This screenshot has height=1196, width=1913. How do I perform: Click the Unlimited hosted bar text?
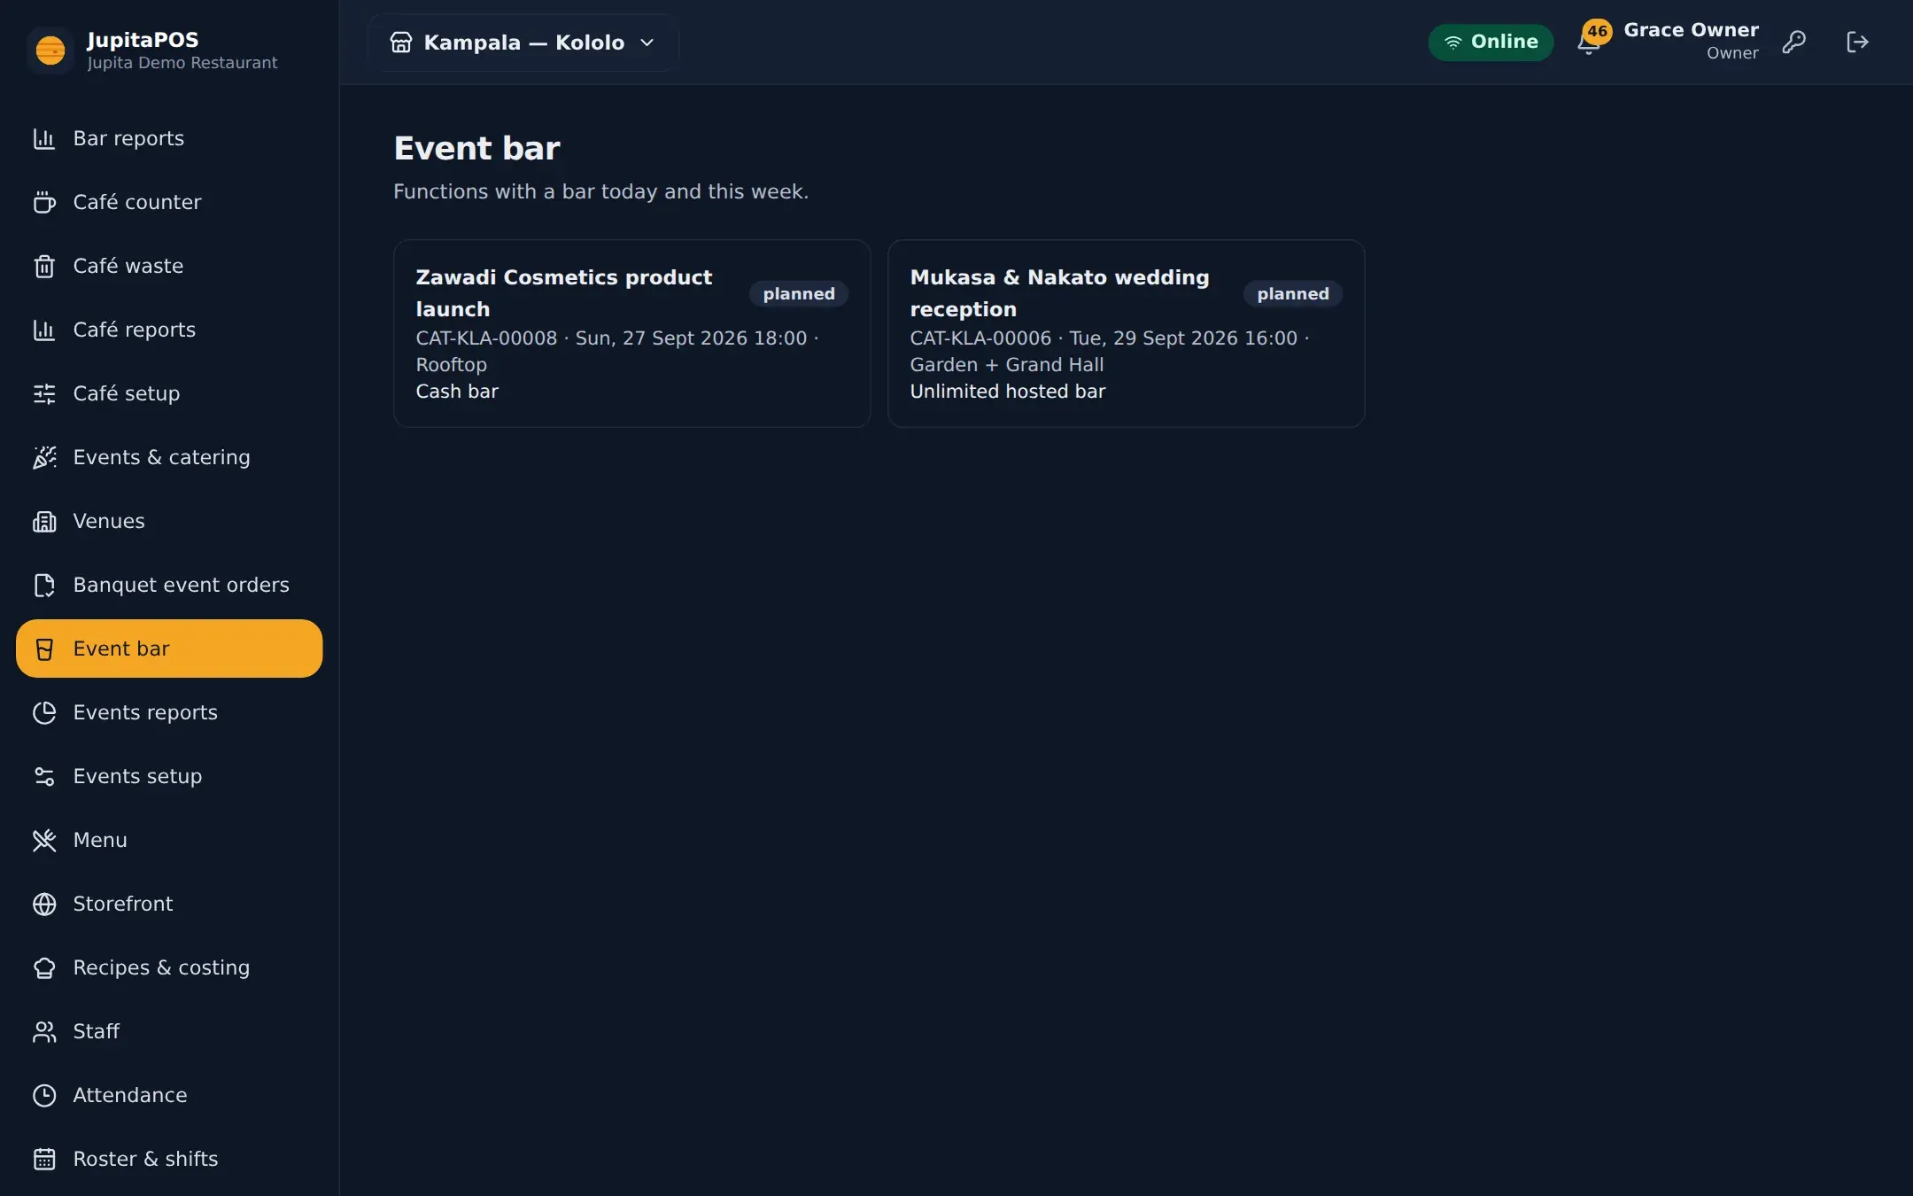[1008, 392]
